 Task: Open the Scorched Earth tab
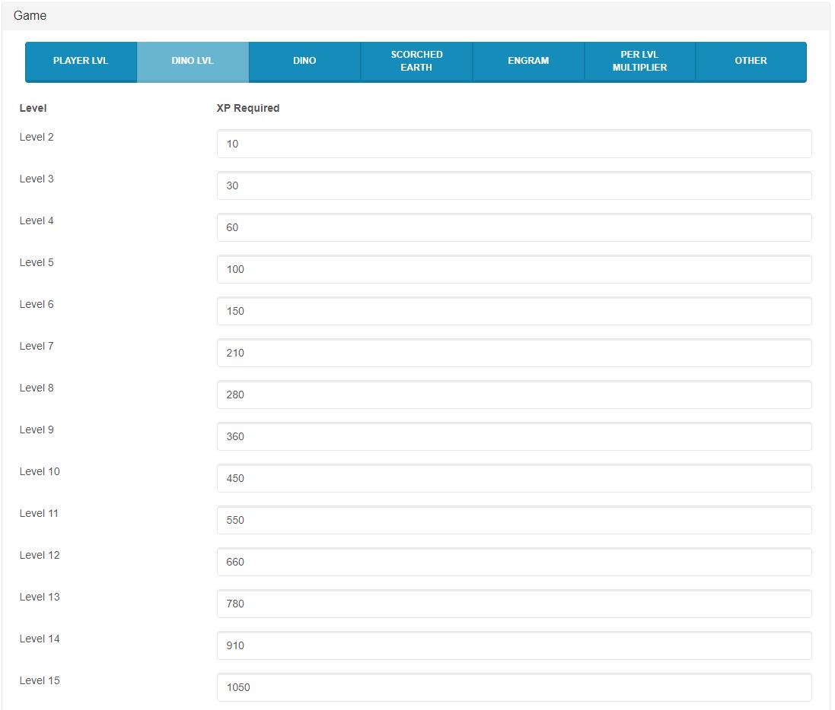pos(416,61)
